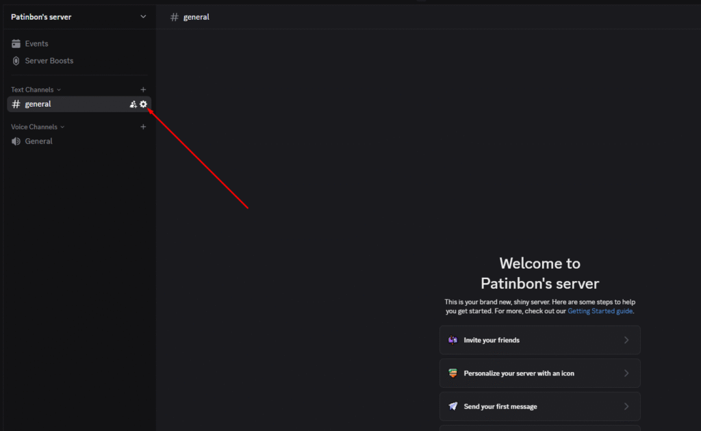Screen dimensions: 701x431
Task: Click the hash icon beside general in sidebar
Action: click(16, 104)
